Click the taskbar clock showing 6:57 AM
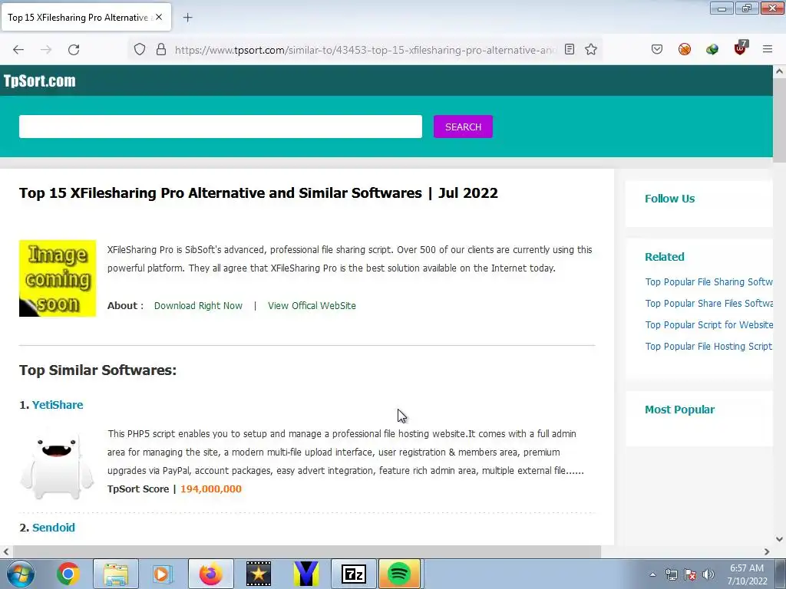786x589 pixels. [747, 574]
